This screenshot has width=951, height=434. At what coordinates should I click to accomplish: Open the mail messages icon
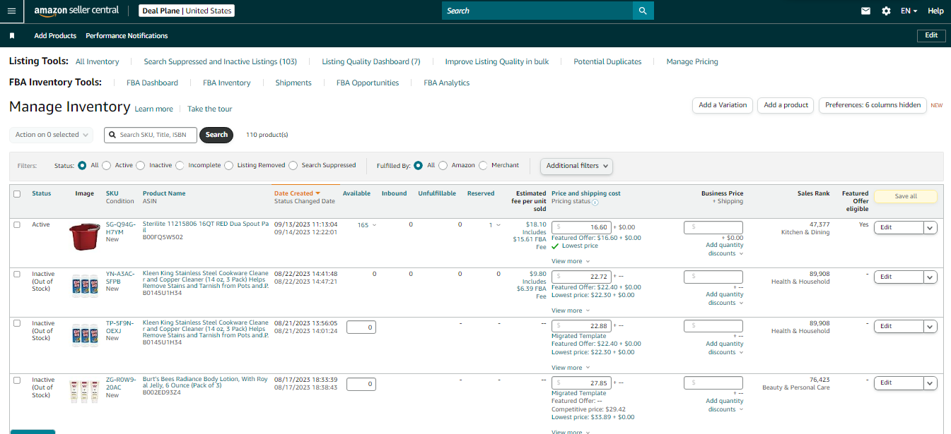[865, 11]
